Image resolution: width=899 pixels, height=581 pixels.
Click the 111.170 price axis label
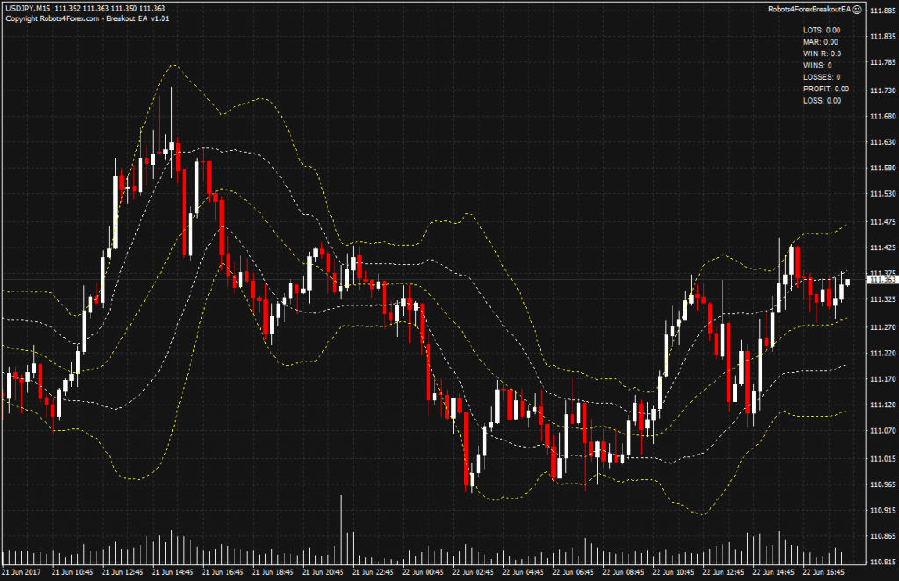click(883, 379)
